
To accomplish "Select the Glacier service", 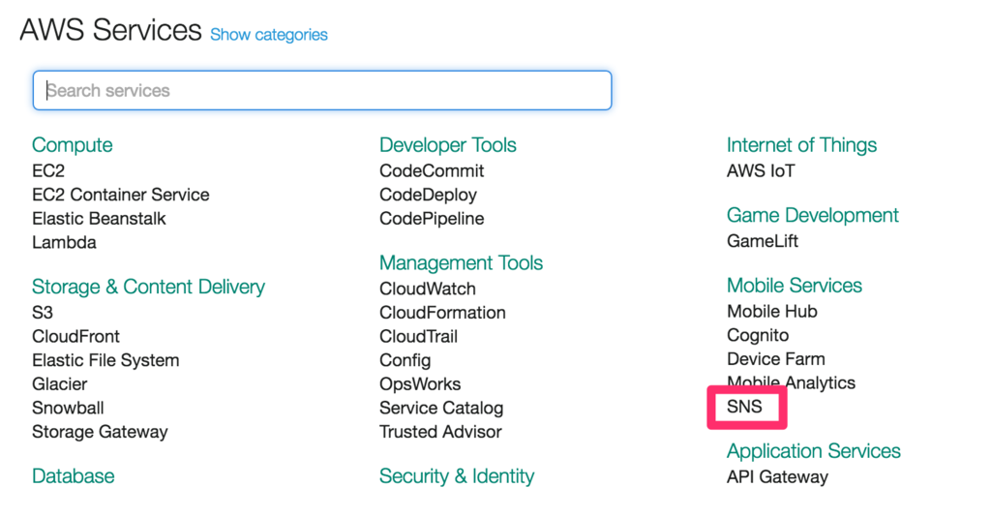I will coord(60,384).
